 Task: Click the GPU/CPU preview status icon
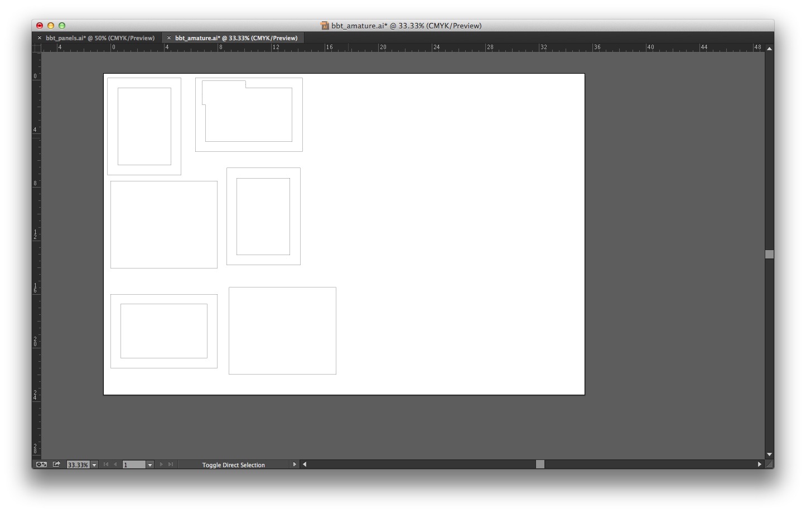41,464
